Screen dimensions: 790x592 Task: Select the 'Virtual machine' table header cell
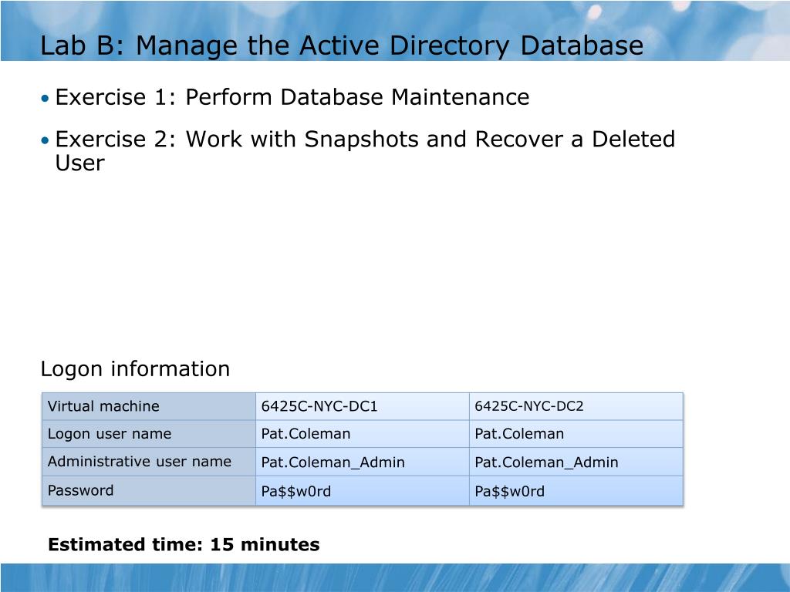(x=149, y=406)
